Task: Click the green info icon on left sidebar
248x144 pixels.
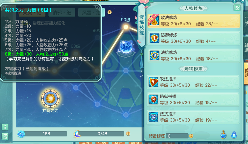Action: click(5, 127)
